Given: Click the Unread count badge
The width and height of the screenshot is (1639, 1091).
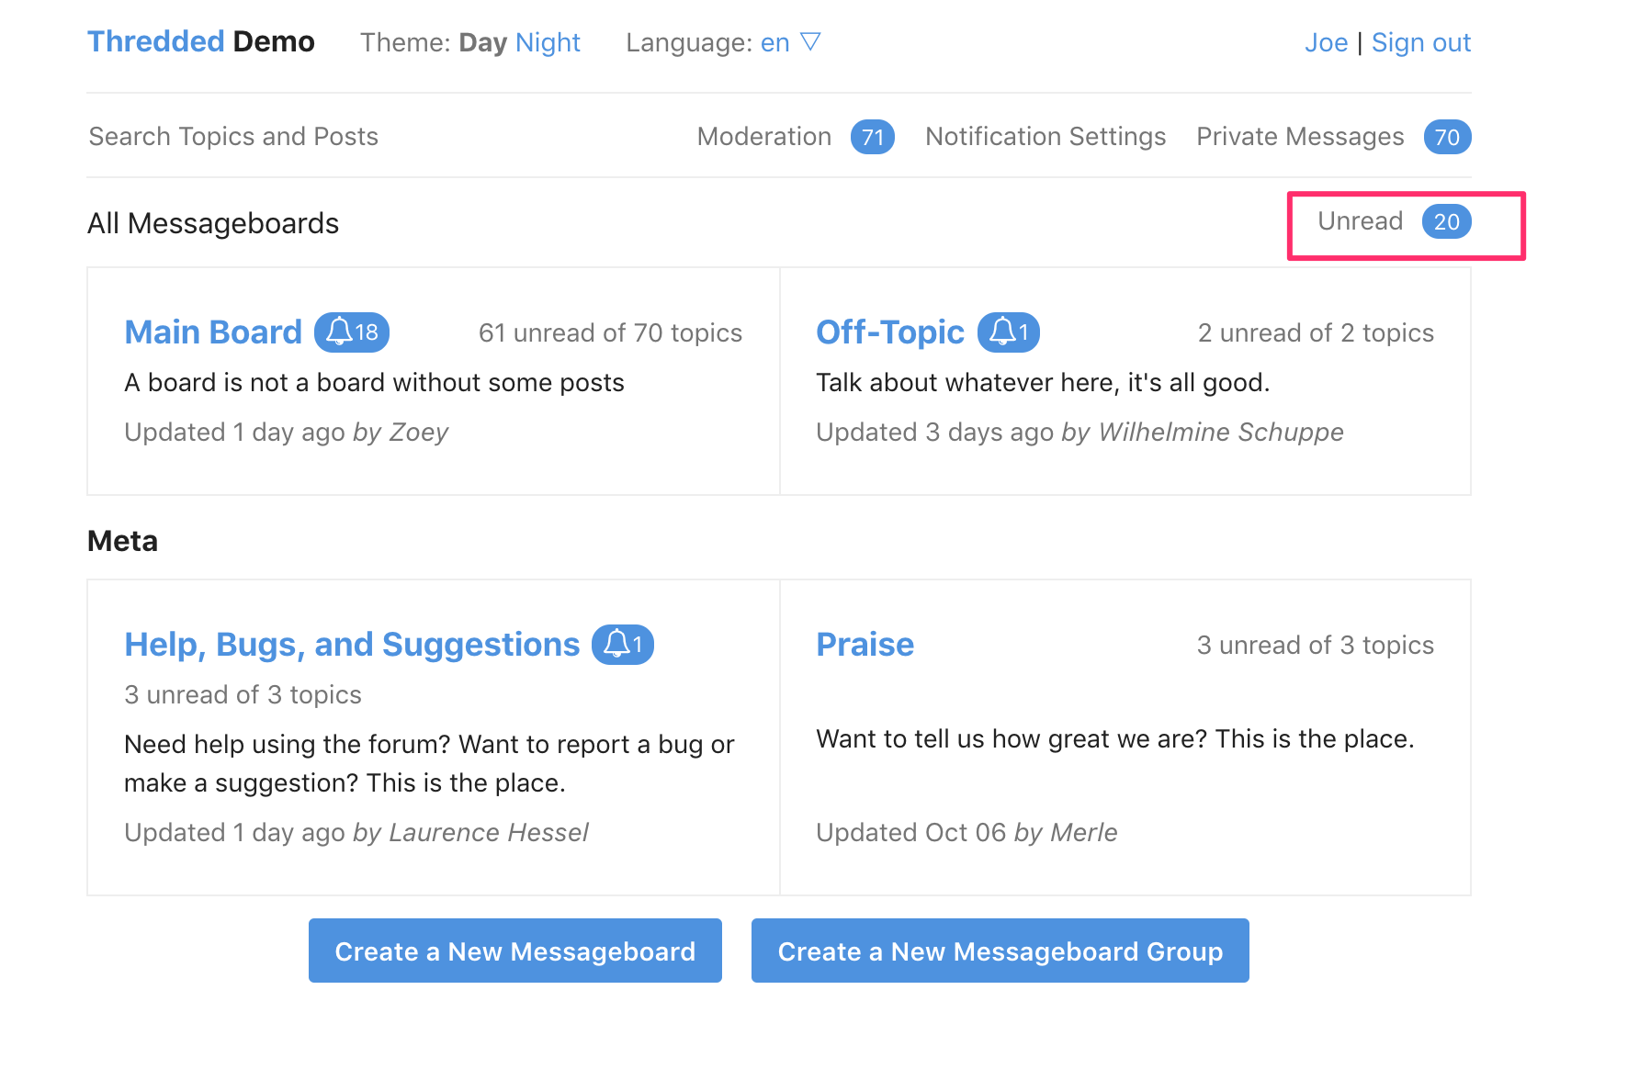Looking at the screenshot, I should coord(1445,221).
